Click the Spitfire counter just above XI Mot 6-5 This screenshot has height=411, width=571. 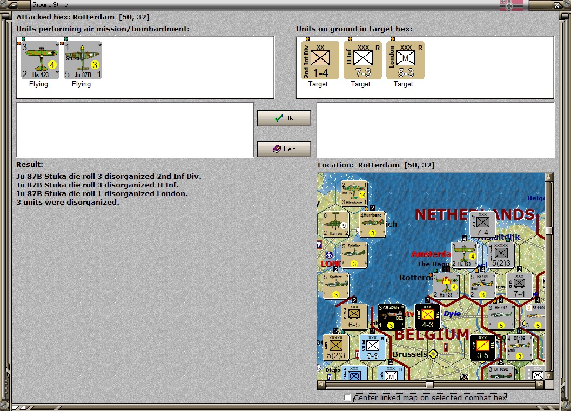click(336, 286)
